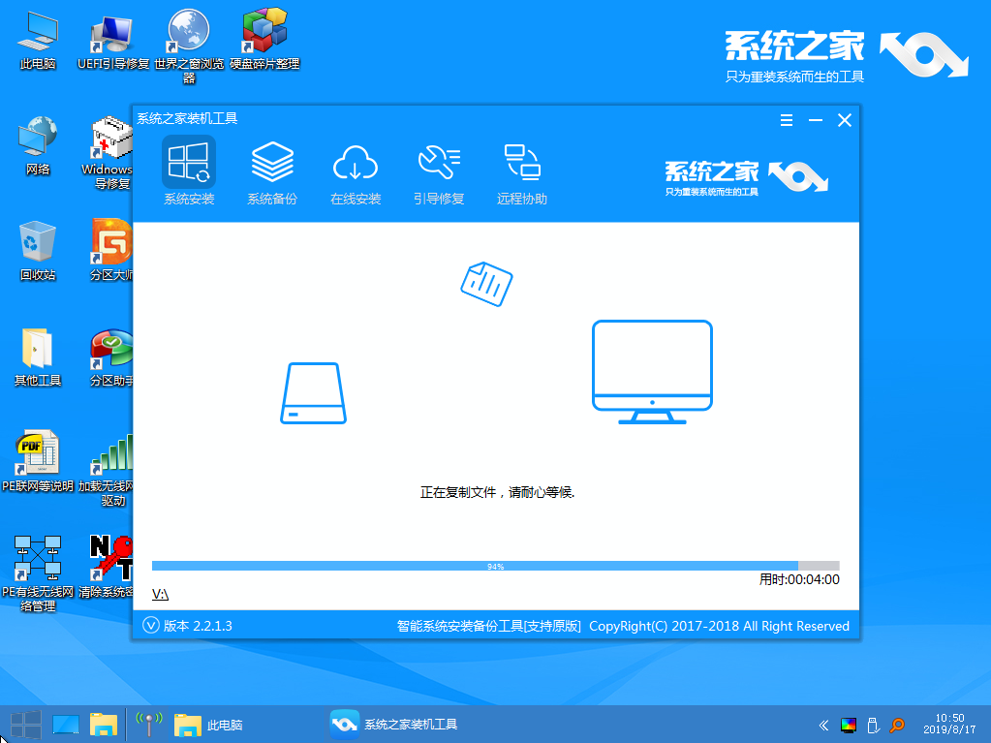The width and height of the screenshot is (991, 743).
Task: Open 远程协助 (Remote Assistance) in the toolbar
Action: click(x=521, y=171)
